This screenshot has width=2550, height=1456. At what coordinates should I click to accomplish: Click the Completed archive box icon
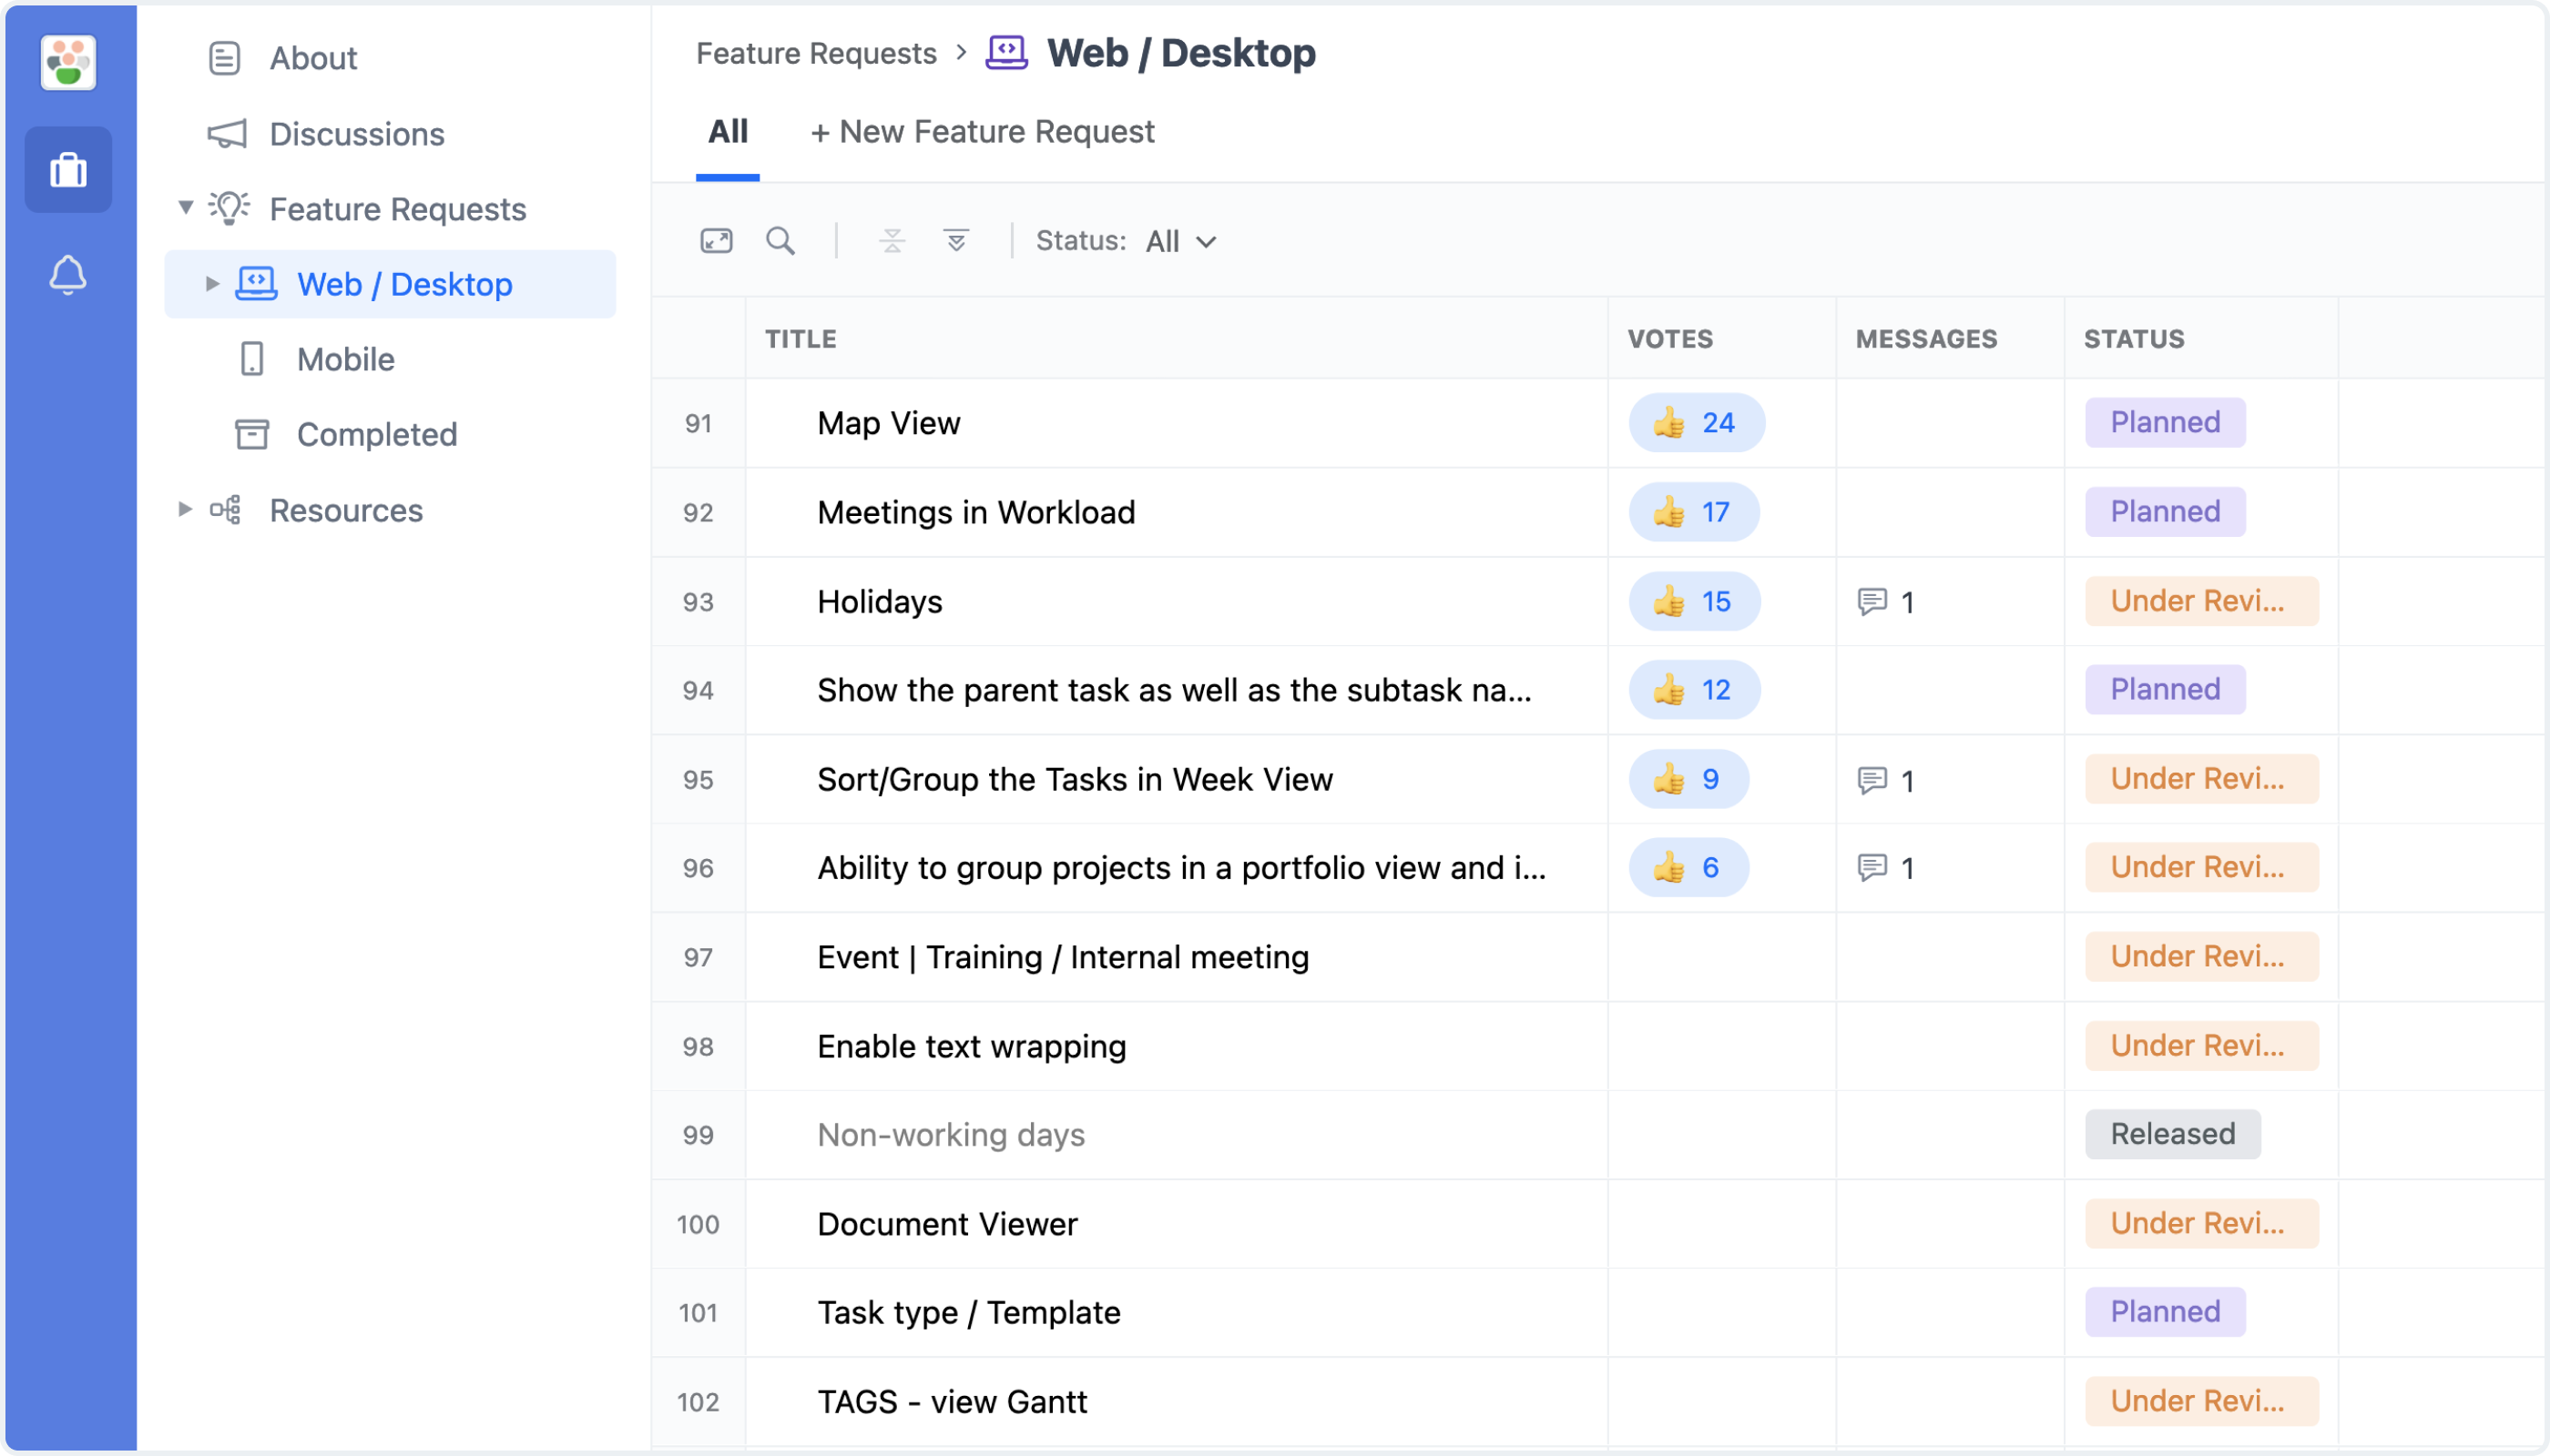pos(252,434)
